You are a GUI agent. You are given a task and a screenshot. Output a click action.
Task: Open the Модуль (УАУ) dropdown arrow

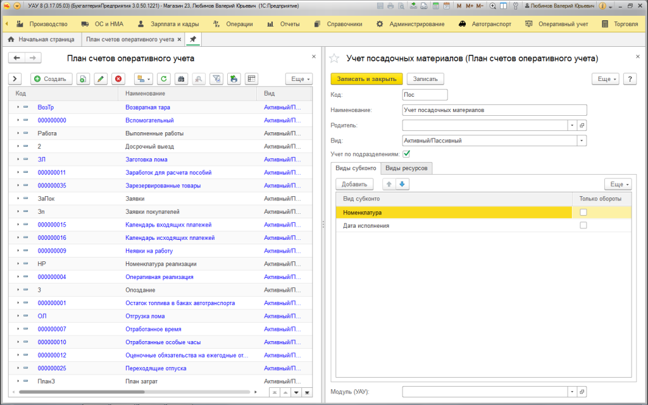coord(572,391)
